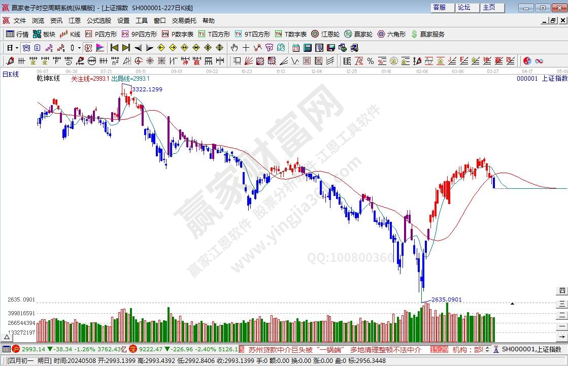Screen dimensions: 568x366
Task: Click the 论坛 forum button
Action: (464, 8)
